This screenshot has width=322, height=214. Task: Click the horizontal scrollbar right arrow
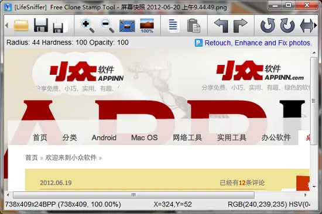point(306,195)
